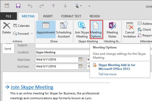This screenshot has height=101, width=152.
Task: Redo the last action
Action: (x=42, y=6)
